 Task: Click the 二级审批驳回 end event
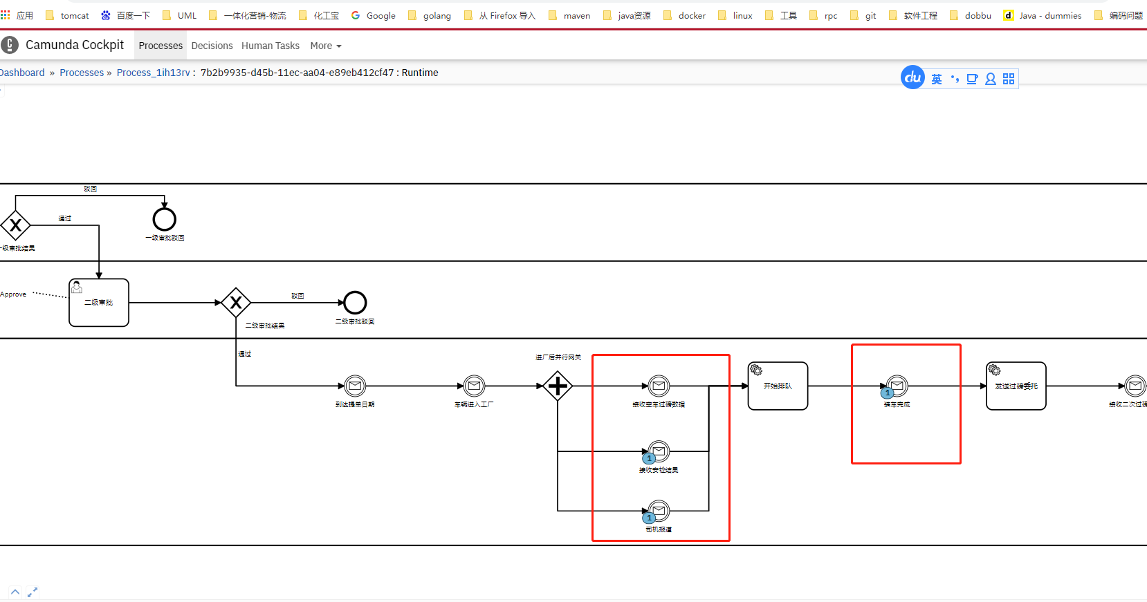click(355, 302)
